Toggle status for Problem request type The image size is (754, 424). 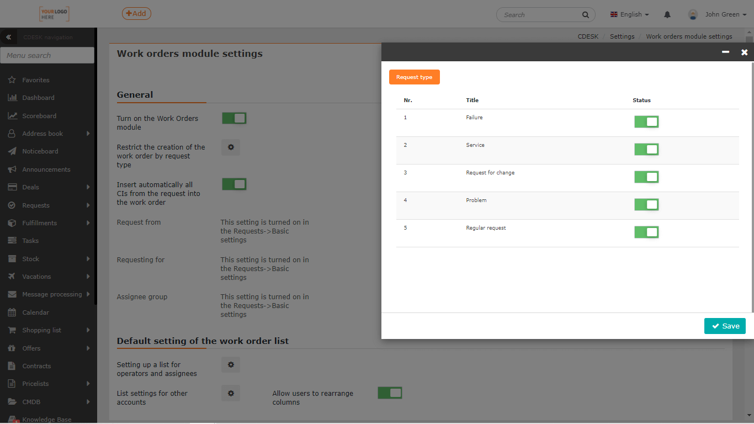[x=646, y=205]
